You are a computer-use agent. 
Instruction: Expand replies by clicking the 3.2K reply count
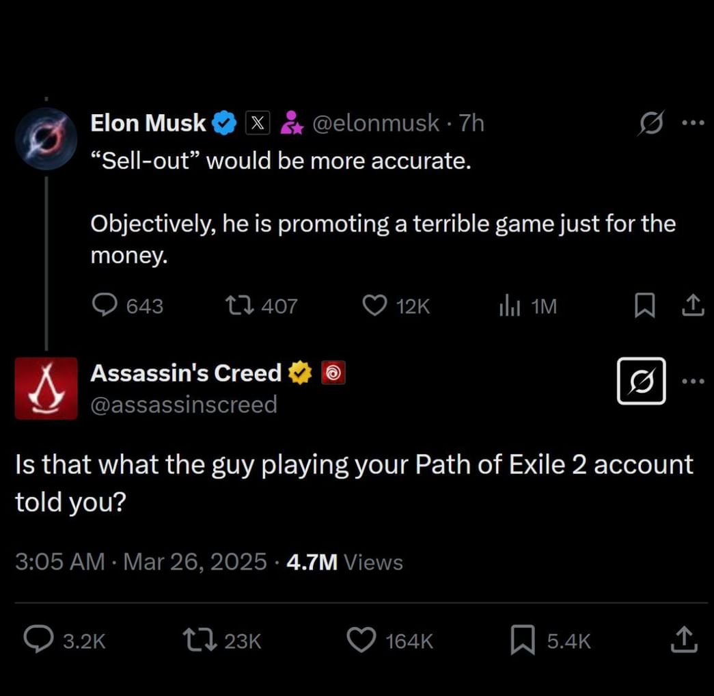pos(65,640)
